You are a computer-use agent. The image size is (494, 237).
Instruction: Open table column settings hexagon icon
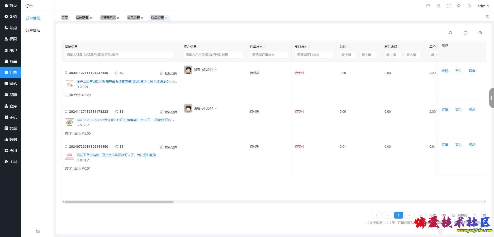[x=480, y=33]
